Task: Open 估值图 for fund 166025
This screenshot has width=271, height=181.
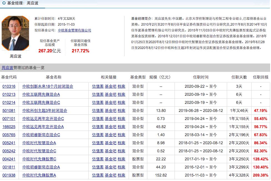Action: [98, 127]
